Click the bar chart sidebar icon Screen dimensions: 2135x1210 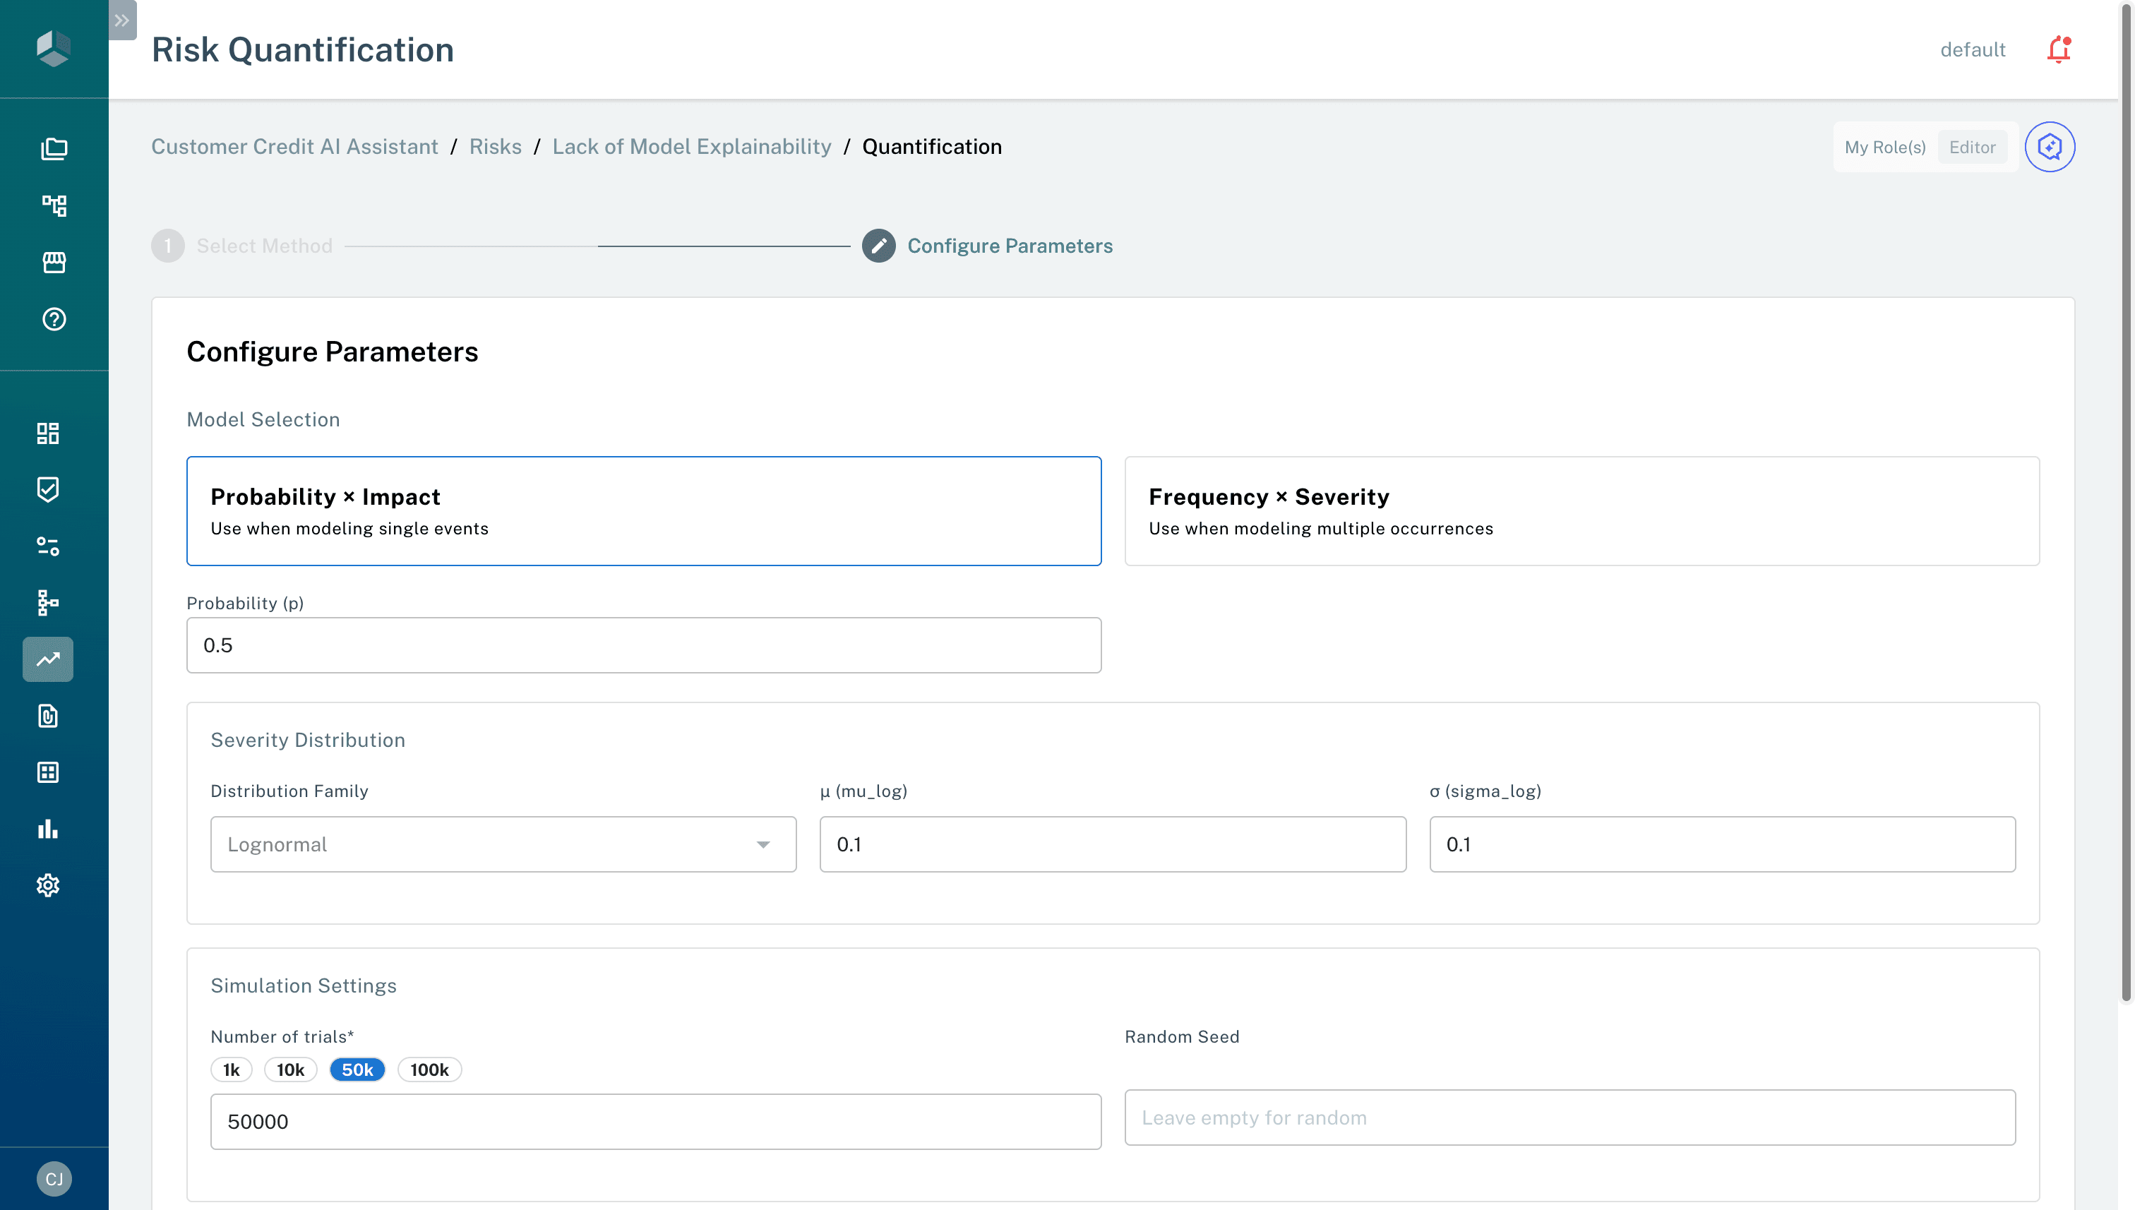point(48,829)
